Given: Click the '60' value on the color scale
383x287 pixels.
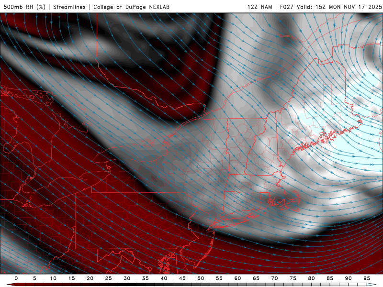Looking at the screenshot, I should point(237,278).
